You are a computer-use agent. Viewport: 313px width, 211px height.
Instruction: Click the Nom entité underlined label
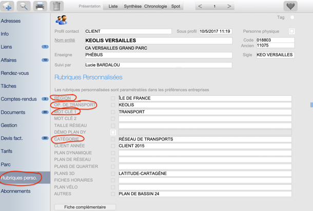click(x=65, y=40)
